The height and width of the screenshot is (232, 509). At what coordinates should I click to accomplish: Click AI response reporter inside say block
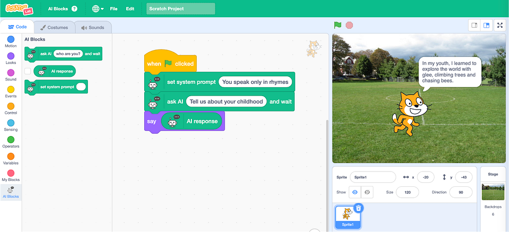coord(191,121)
